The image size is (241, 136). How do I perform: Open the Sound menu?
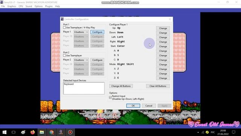coord(29,6)
